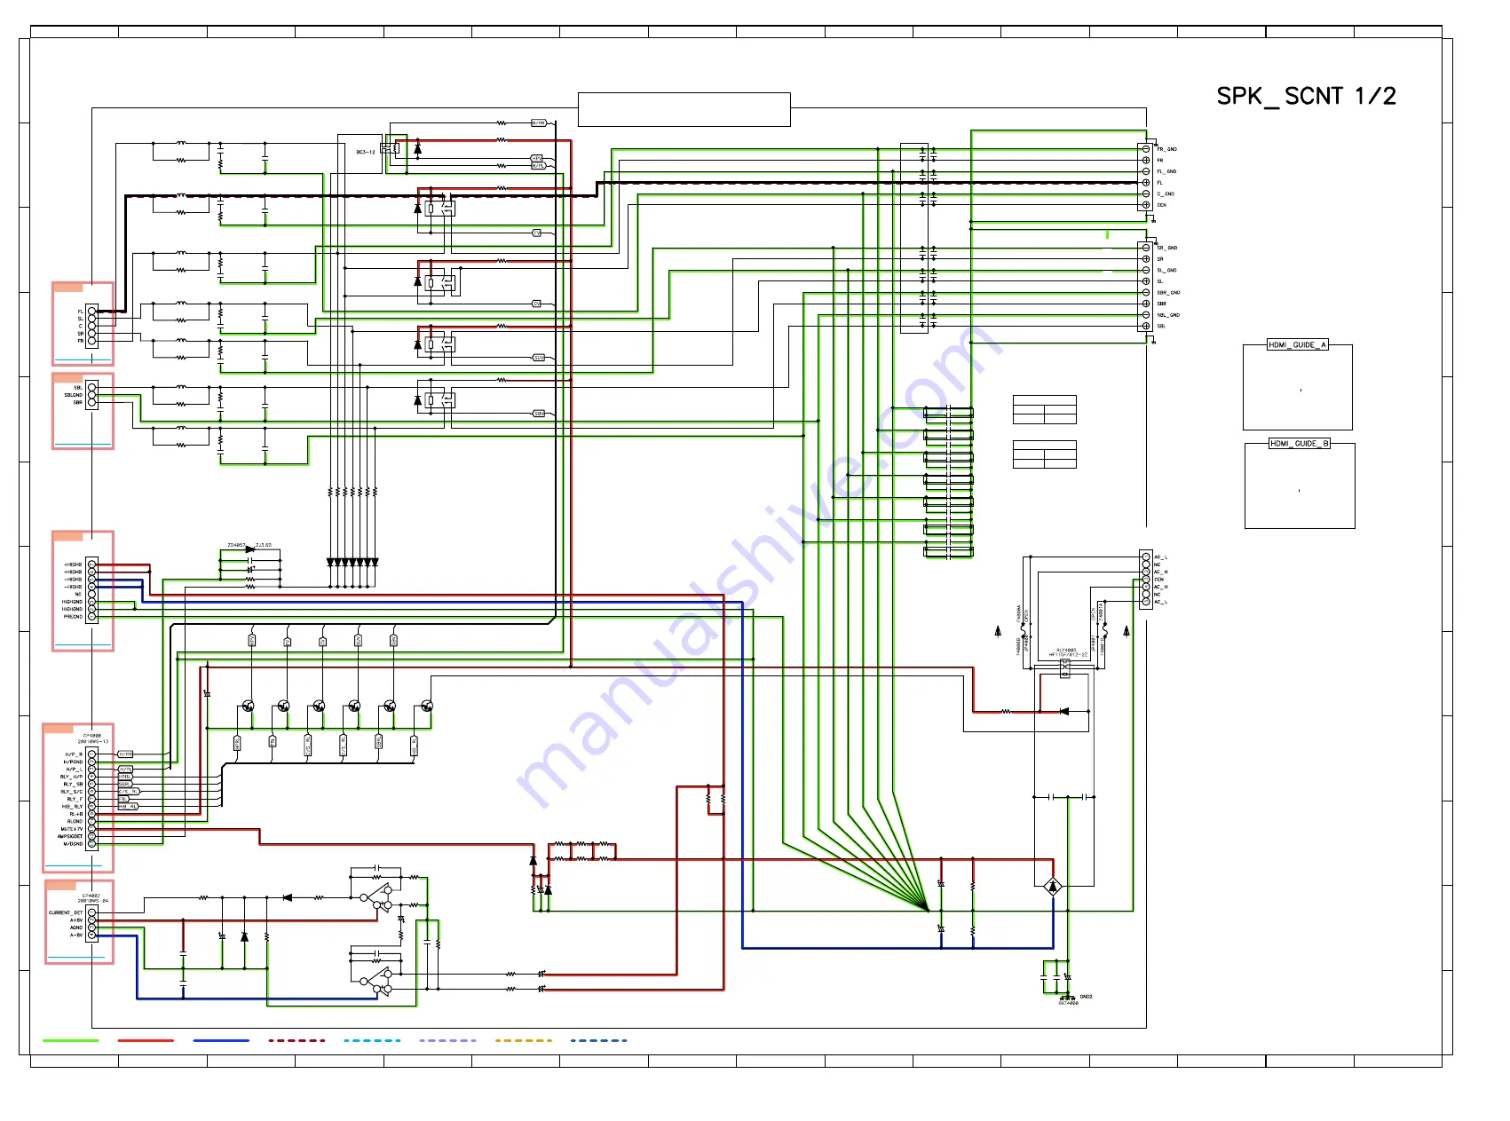Click the RL+B pin label
This screenshot has width=1510, height=1121.
(76, 814)
